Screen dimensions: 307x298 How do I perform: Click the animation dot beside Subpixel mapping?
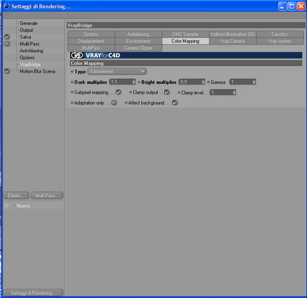click(72, 92)
